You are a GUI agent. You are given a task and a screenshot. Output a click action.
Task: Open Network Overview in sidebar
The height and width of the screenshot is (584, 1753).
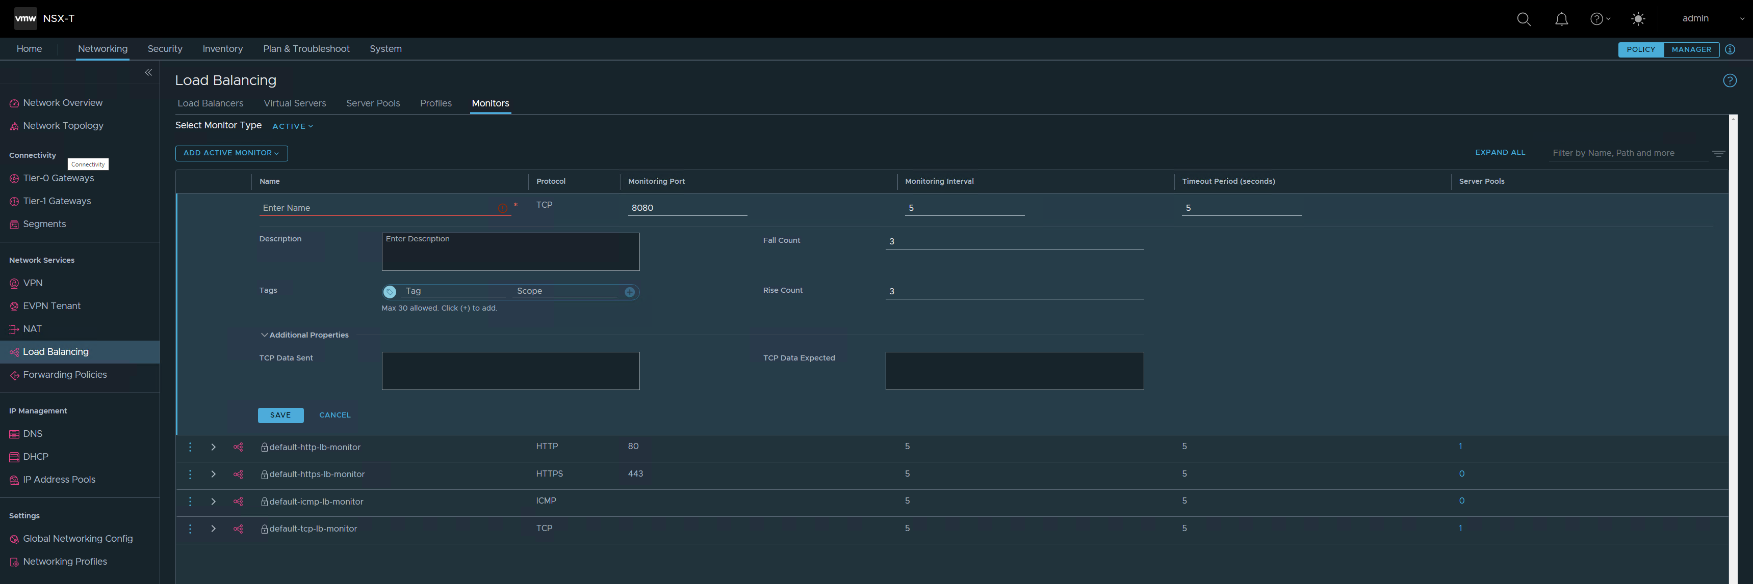[63, 103]
